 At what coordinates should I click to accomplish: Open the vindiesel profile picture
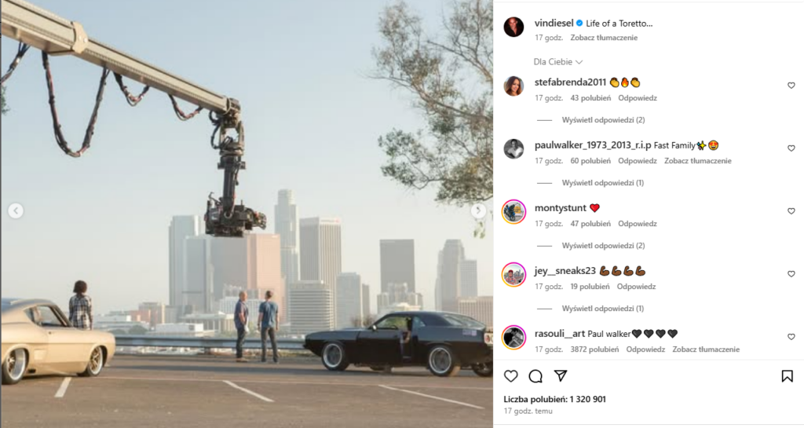513,27
